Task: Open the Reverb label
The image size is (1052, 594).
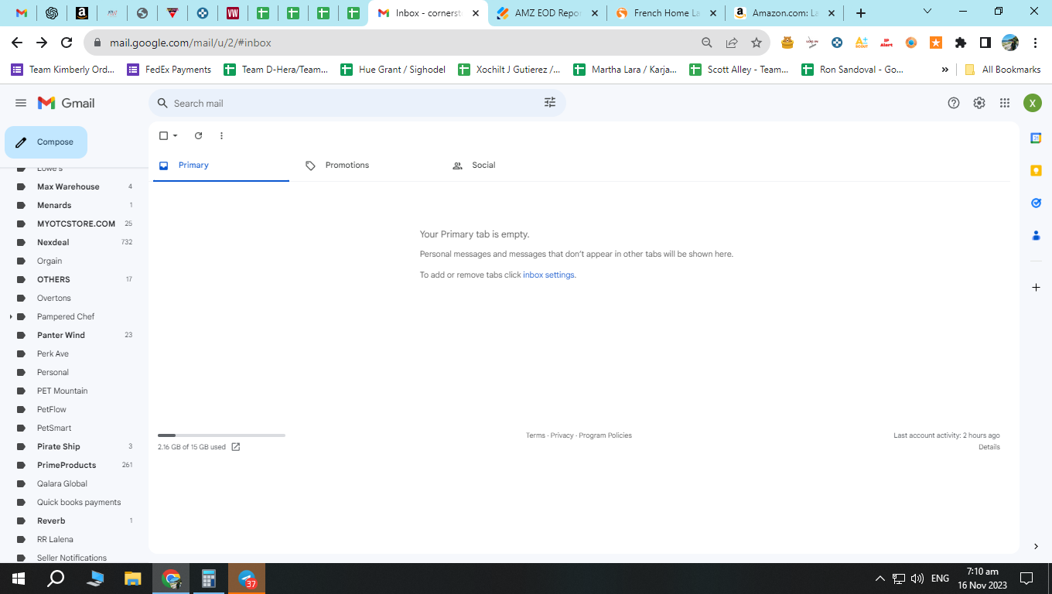Action: pos(51,521)
